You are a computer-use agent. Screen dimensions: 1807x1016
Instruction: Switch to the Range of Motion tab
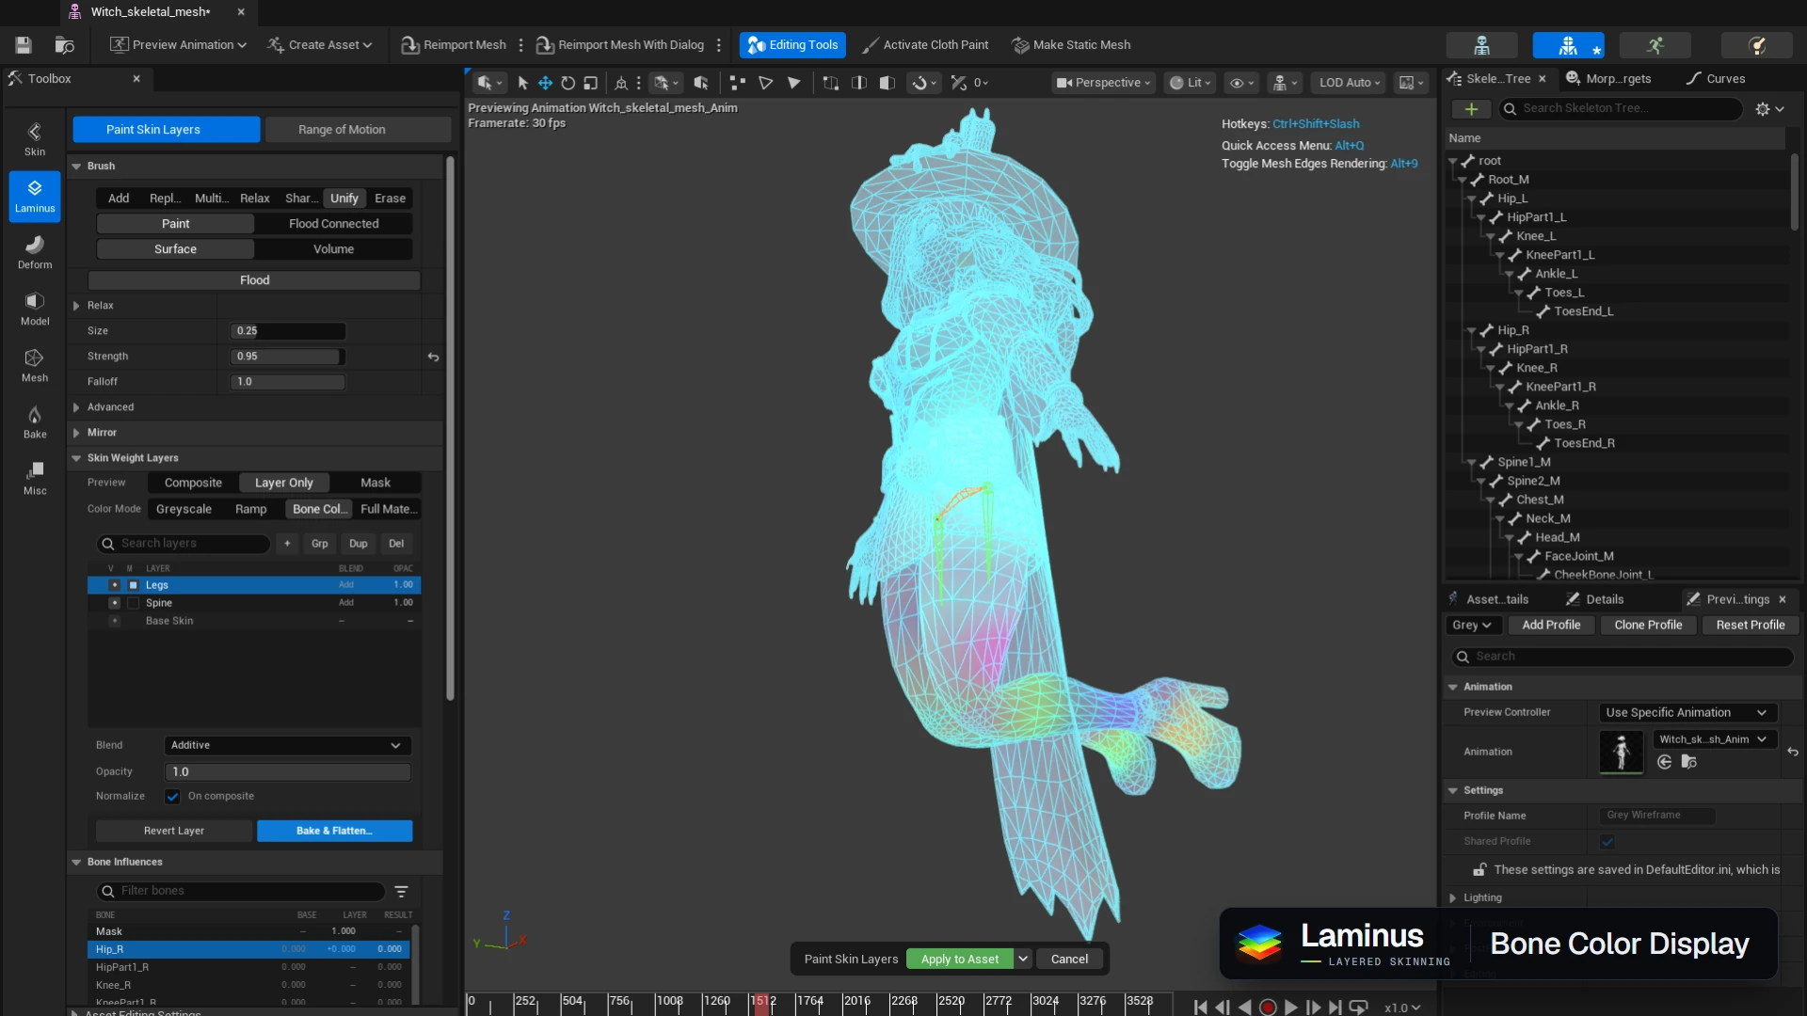342,130
